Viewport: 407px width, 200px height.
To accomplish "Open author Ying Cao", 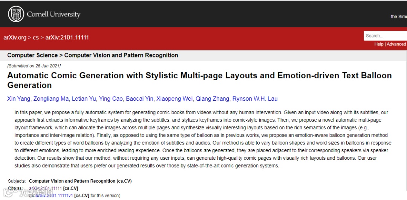I will click(111, 99).
